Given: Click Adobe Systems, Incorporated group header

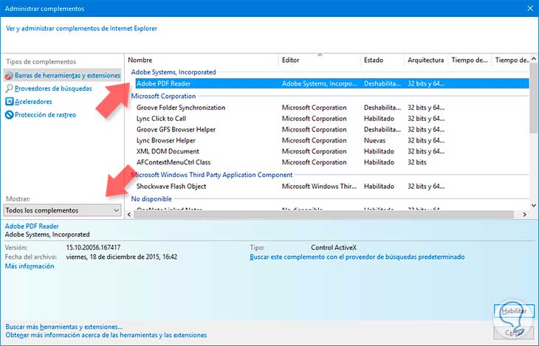Looking at the screenshot, I should [x=174, y=72].
